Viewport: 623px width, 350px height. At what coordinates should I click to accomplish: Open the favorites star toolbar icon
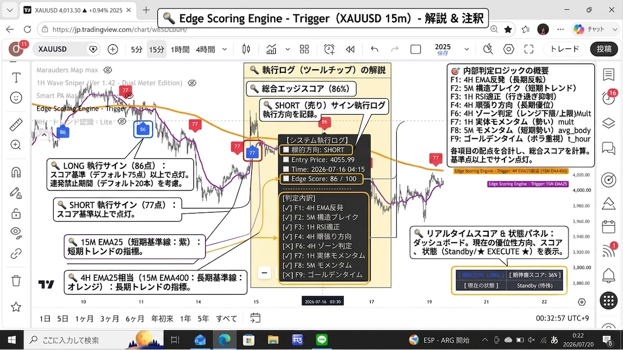pyautogui.click(x=16, y=307)
